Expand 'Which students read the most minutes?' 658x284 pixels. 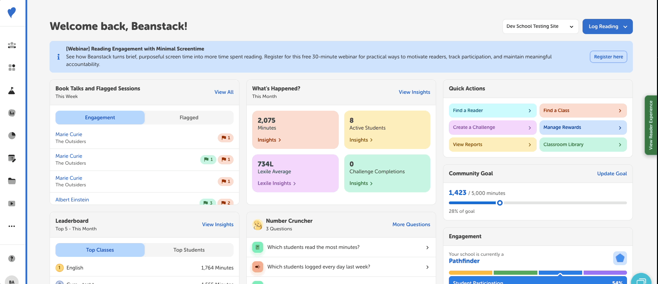(341, 247)
